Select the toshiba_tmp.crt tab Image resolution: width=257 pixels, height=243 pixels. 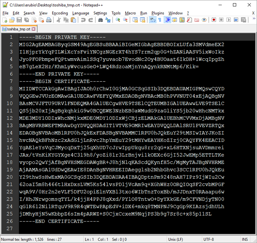(x=18, y=29)
